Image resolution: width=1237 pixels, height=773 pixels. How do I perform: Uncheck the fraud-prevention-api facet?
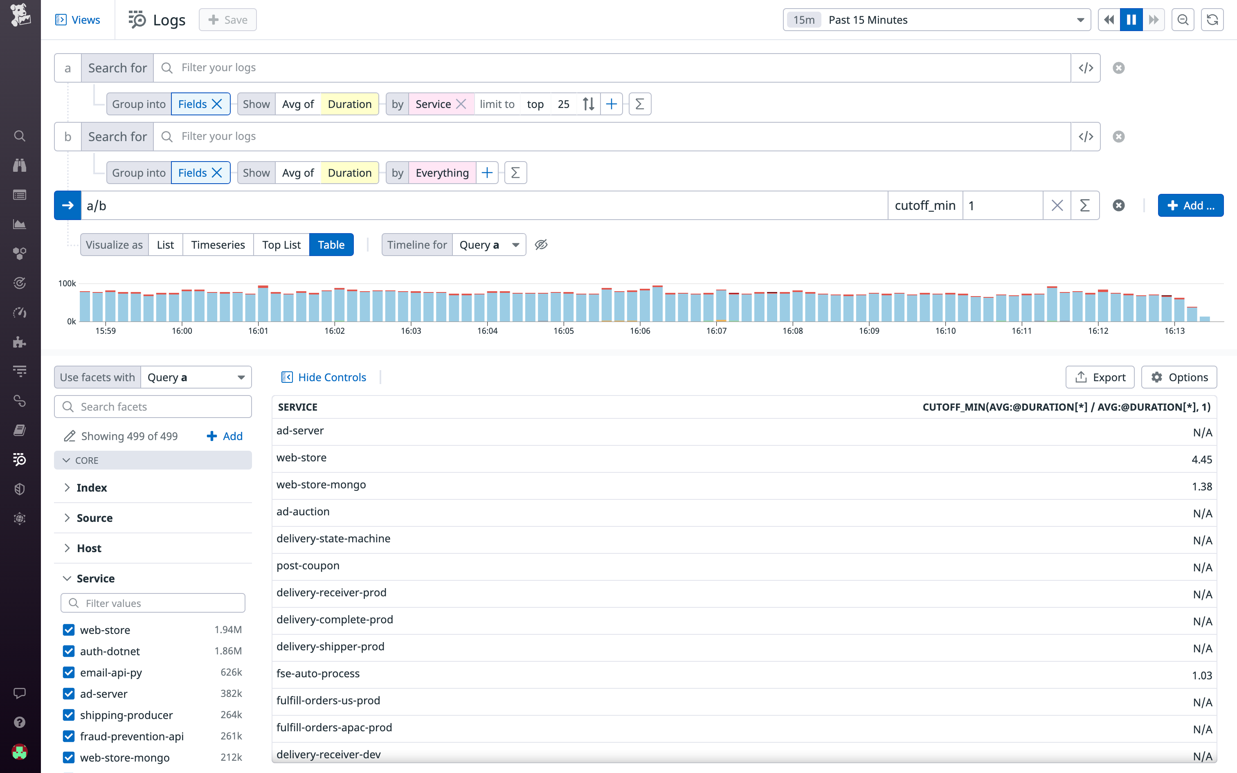[x=69, y=736]
